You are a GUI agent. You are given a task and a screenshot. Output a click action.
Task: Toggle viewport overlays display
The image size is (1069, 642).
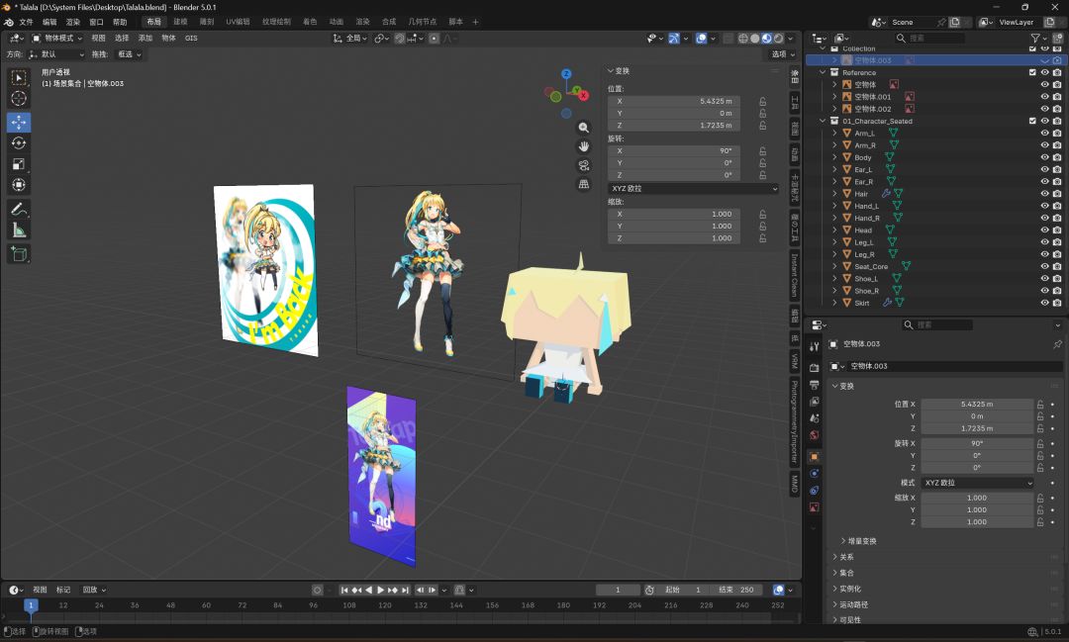pyautogui.click(x=702, y=39)
